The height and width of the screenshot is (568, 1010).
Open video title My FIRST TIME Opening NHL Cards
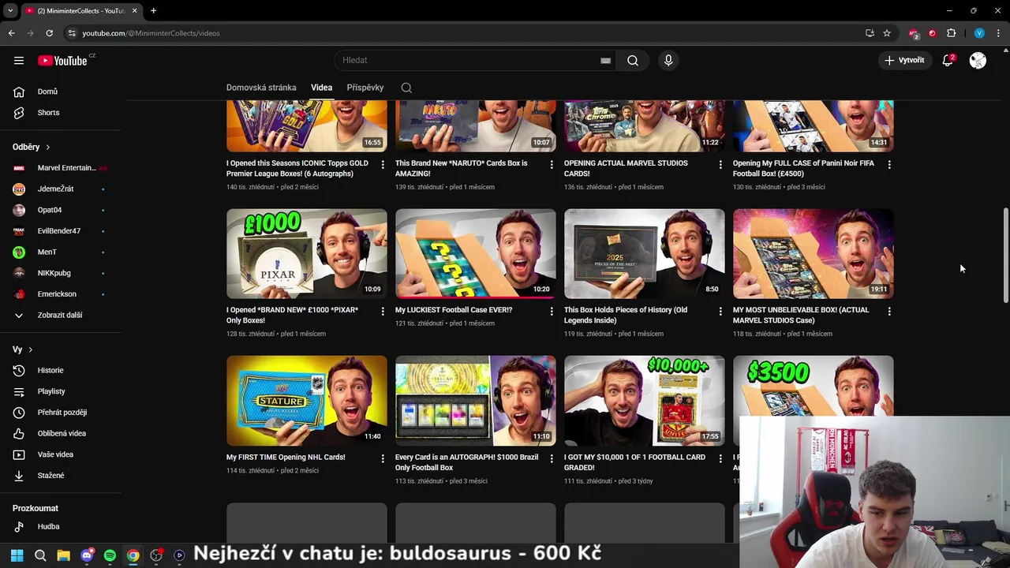(x=286, y=457)
